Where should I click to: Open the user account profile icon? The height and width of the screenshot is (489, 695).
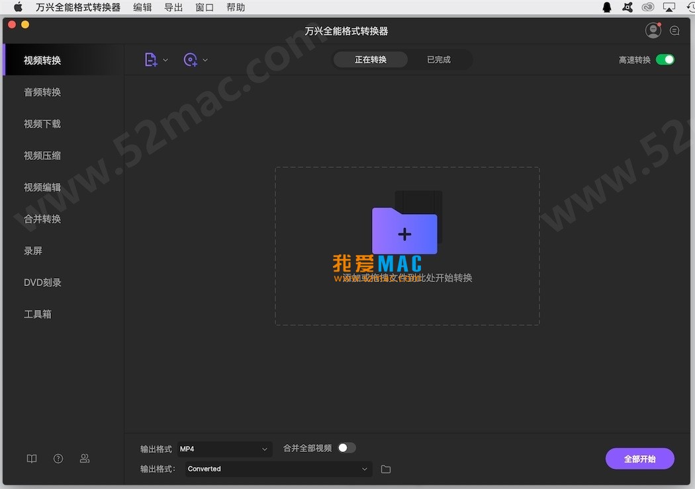pyautogui.click(x=653, y=30)
